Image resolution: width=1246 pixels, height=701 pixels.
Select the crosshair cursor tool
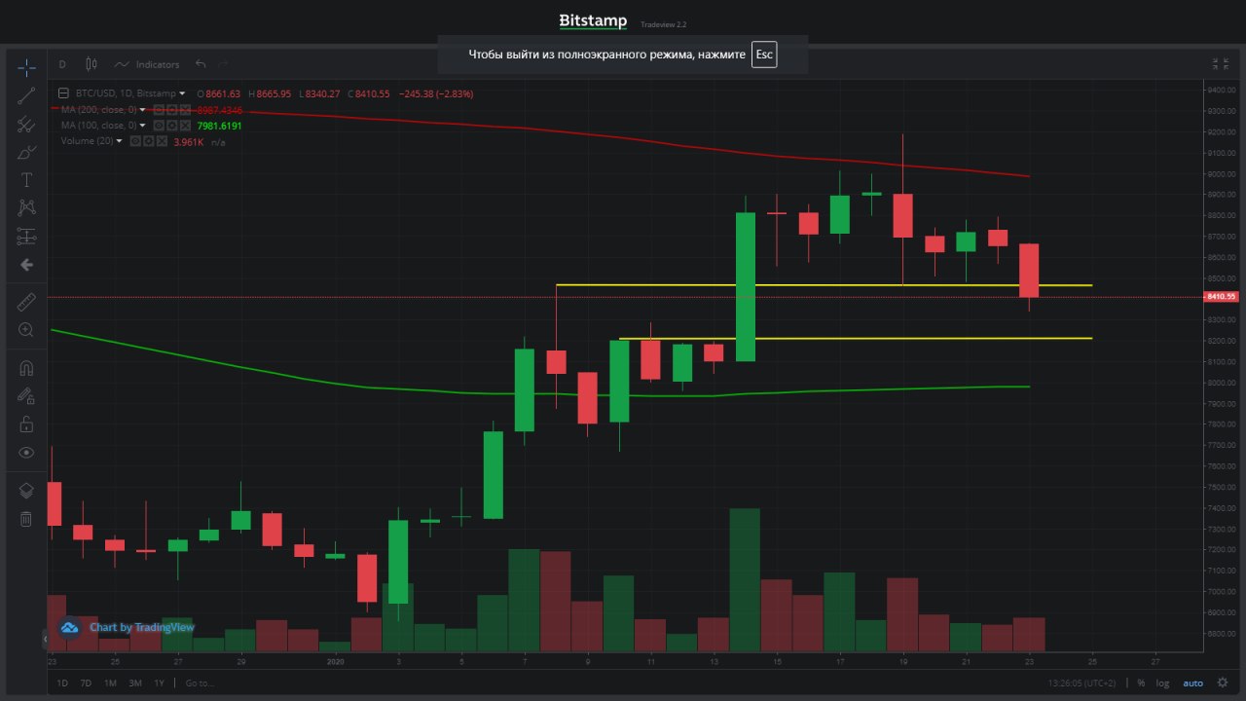pos(26,67)
